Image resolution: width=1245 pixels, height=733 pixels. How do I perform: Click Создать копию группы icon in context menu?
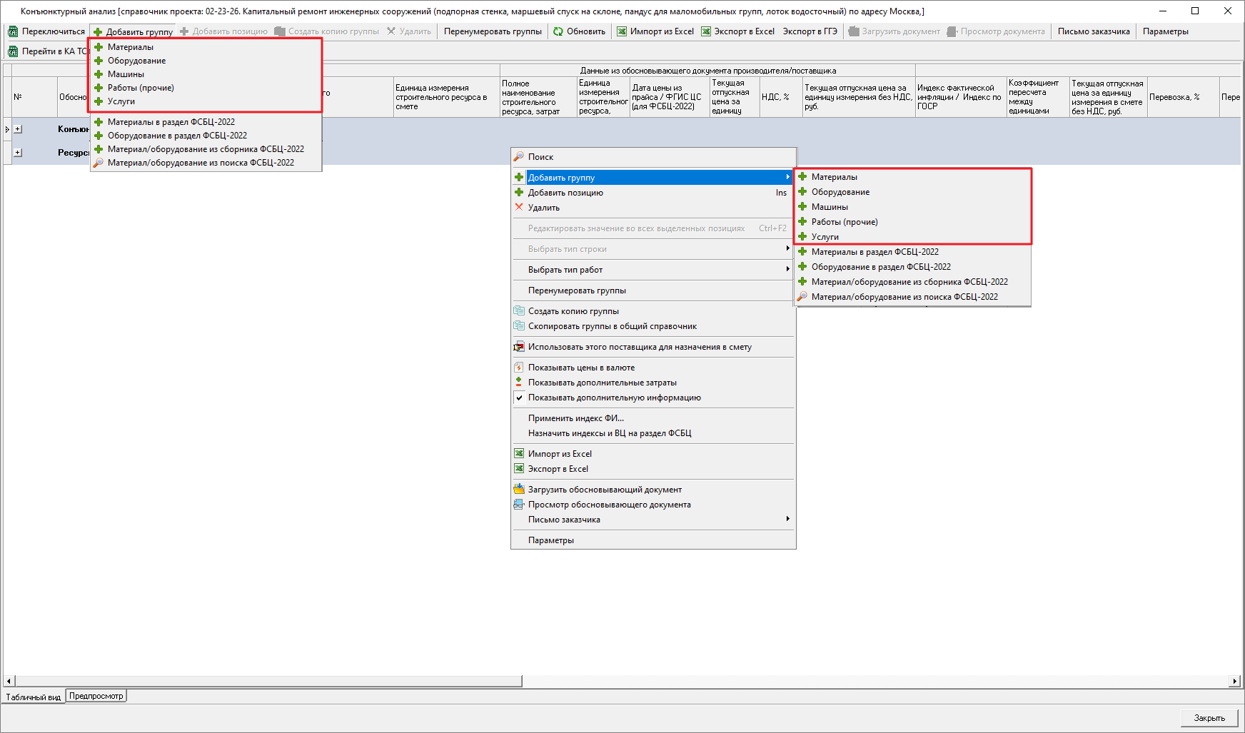519,311
